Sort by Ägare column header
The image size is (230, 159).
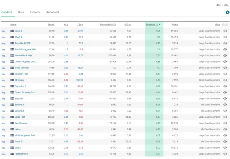click(175, 24)
